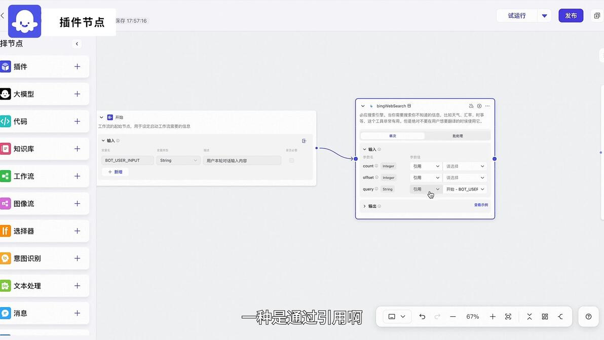Viewport: 604px width, 340px height.
Task: Add the 大模型 LLM node
Action: [x=77, y=94]
